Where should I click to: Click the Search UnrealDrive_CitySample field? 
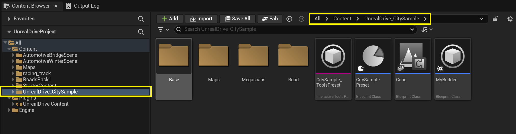pyautogui.click(x=295, y=29)
